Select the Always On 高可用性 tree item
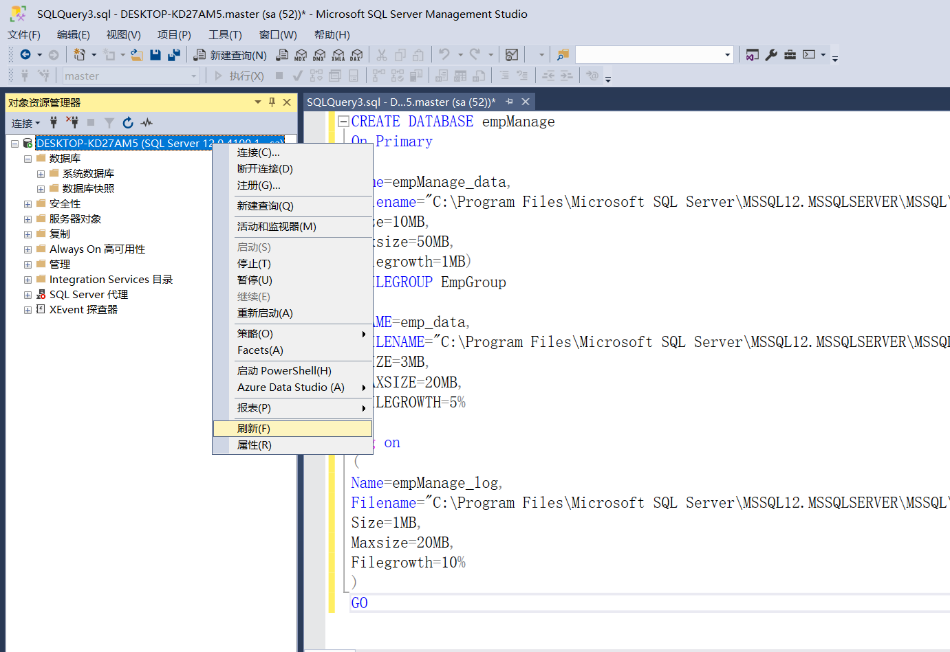Viewport: 950px width, 652px height. click(x=97, y=249)
